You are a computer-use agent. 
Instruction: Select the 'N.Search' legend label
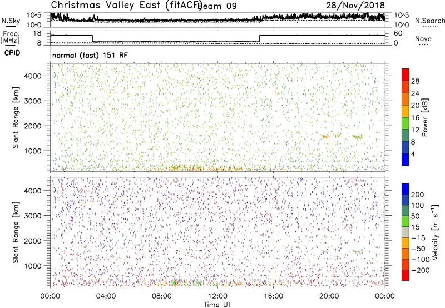coord(429,21)
